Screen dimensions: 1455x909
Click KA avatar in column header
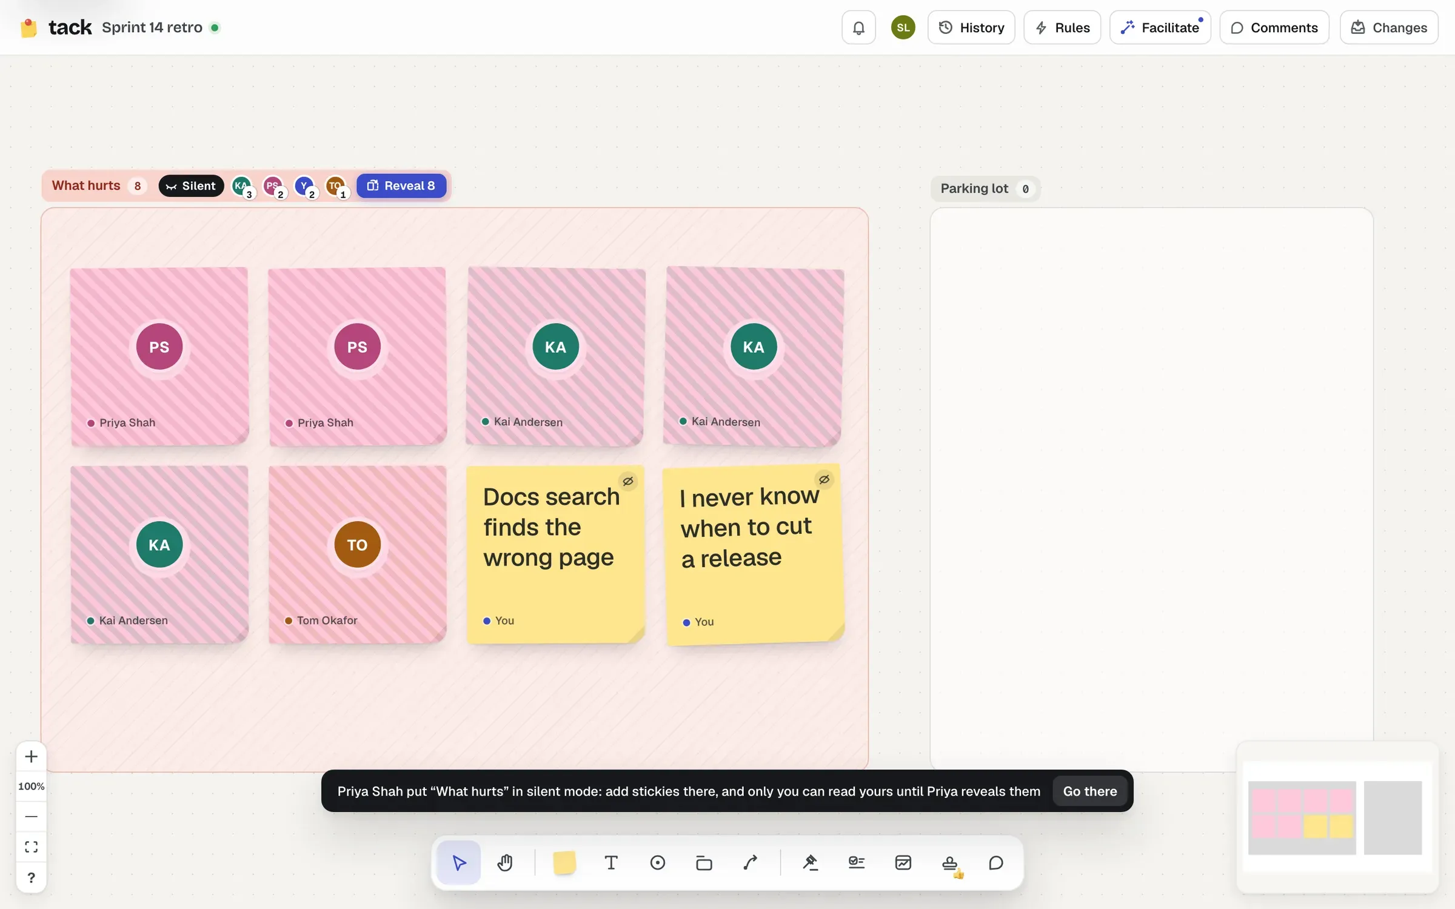tap(242, 187)
